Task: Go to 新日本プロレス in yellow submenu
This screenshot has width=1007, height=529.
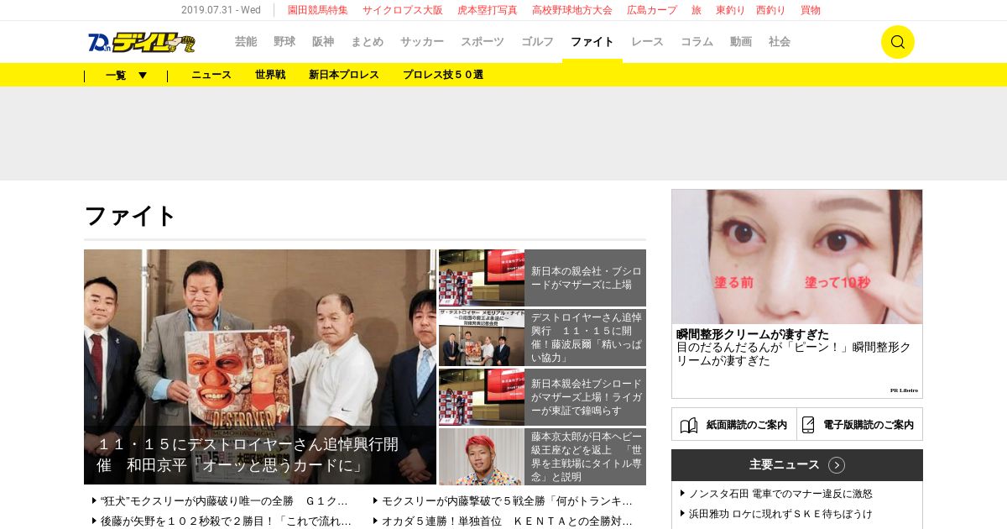Action: (x=344, y=75)
